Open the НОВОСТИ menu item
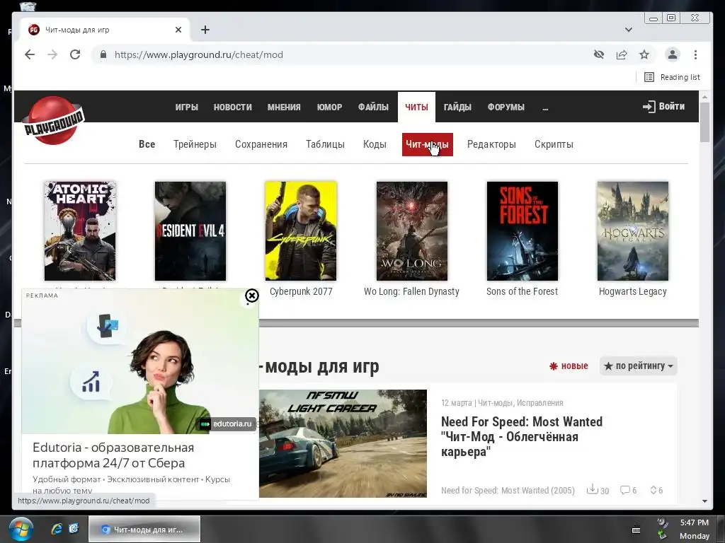 (x=232, y=107)
